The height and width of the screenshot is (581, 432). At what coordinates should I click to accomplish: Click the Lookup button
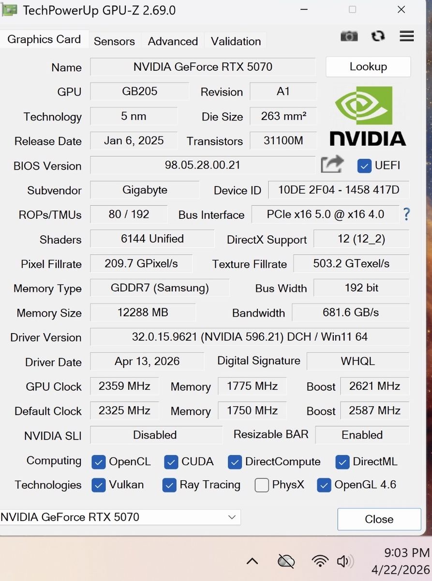coord(368,67)
